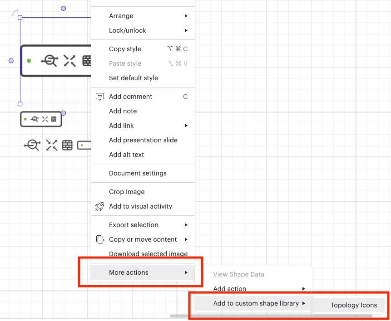Image resolution: width=391 pixels, height=321 pixels.
Task: Expand the Add link submenu arrow
Action: (186, 126)
